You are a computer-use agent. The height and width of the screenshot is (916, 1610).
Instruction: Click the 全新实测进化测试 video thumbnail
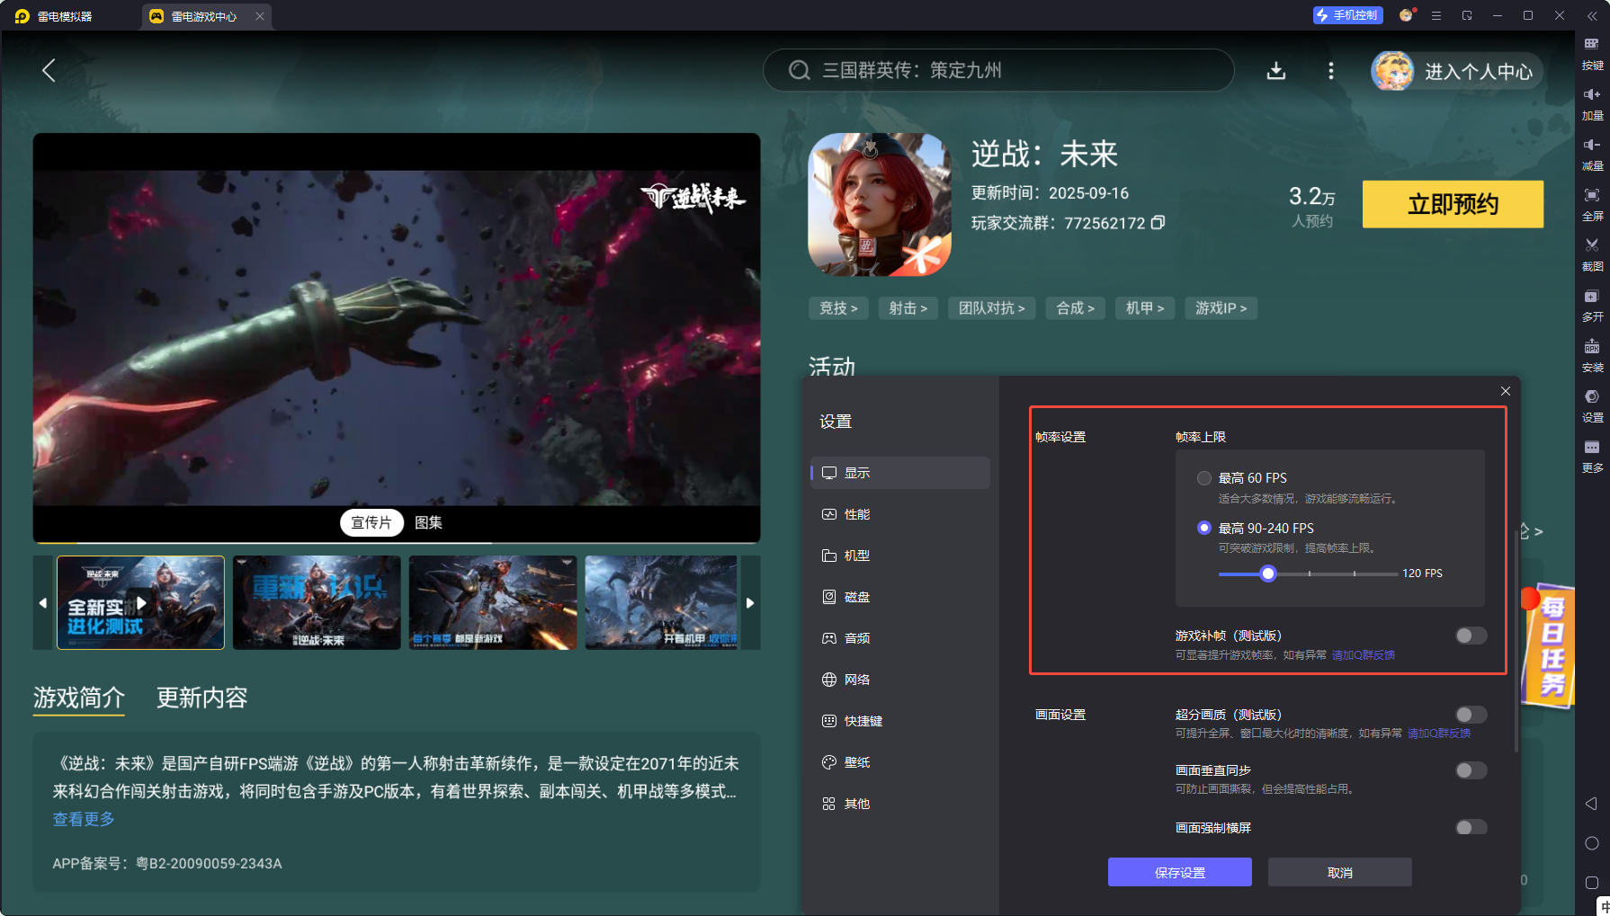tap(140, 602)
